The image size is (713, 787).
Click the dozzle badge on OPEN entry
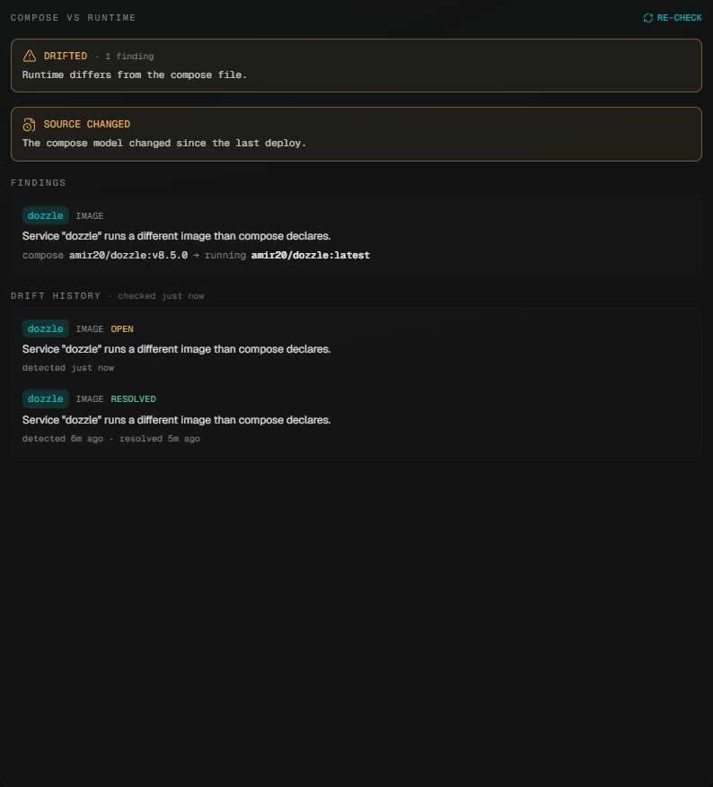46,328
